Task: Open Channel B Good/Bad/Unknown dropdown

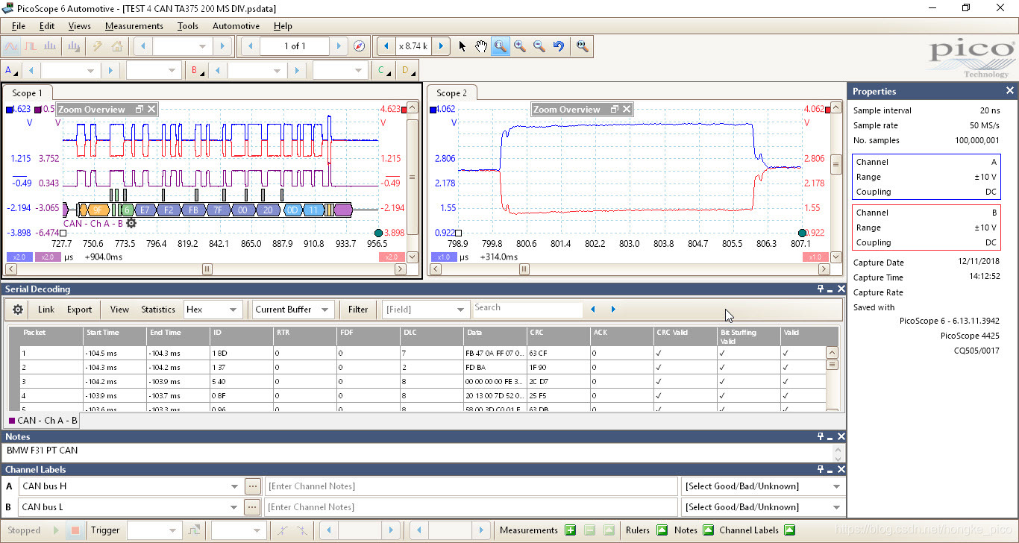Action: coord(763,507)
